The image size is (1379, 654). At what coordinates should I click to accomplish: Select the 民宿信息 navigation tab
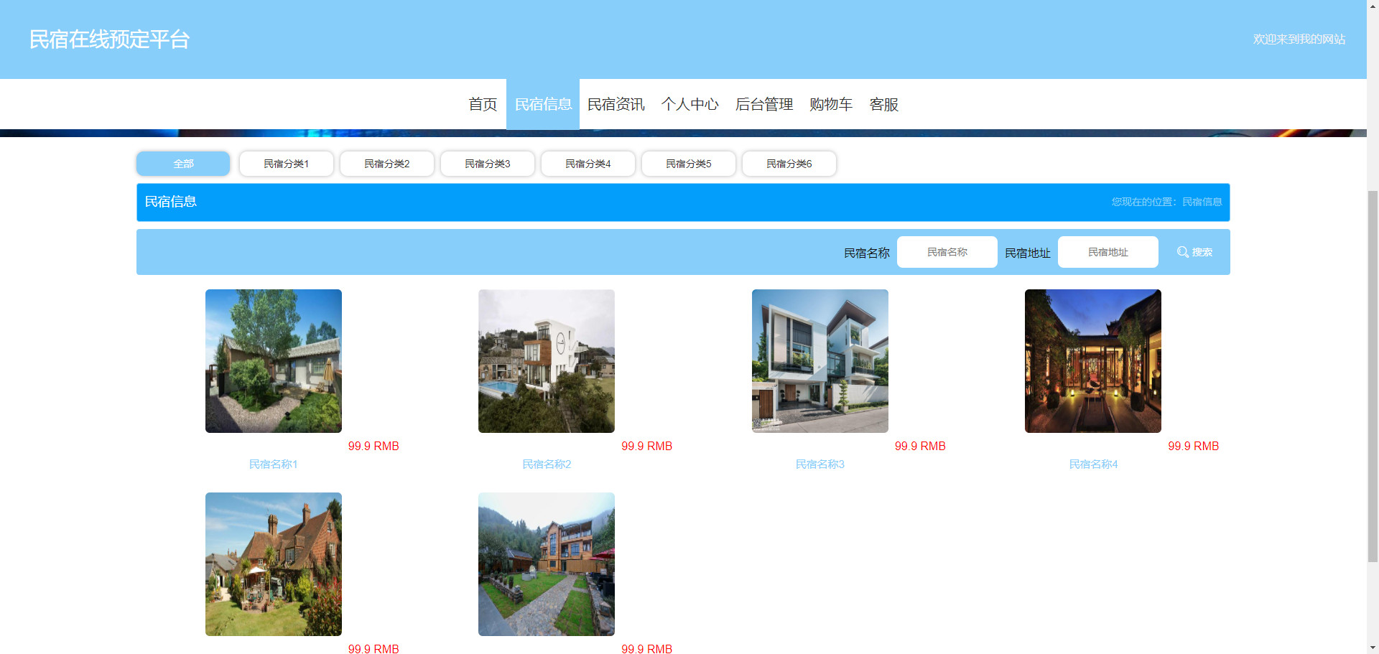click(543, 104)
